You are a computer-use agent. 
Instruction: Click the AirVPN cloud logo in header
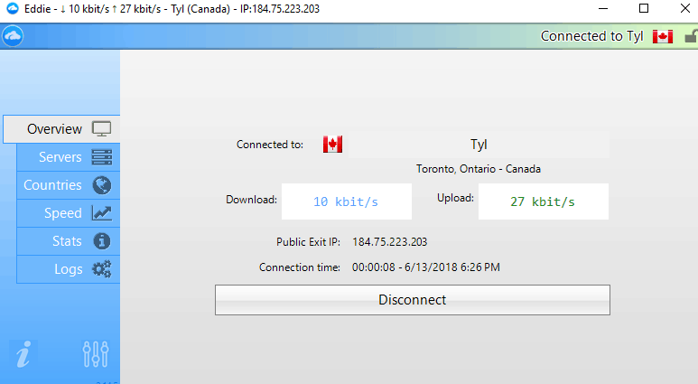(13, 36)
